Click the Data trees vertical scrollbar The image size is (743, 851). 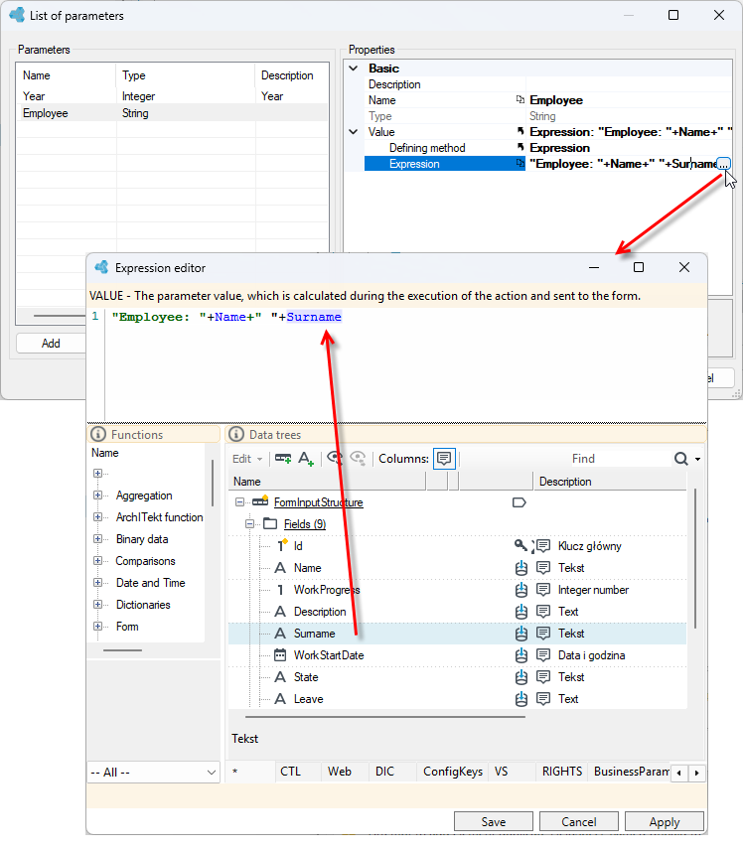point(695,556)
